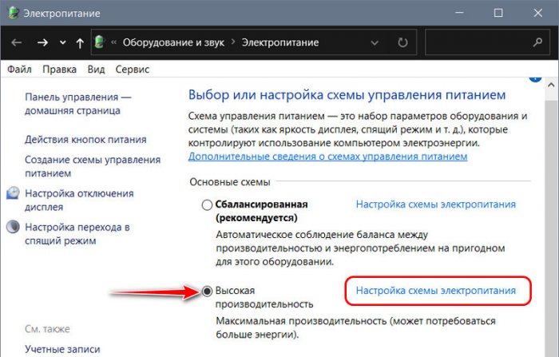
Task: Open Учетные записи link
Action: tap(62, 349)
